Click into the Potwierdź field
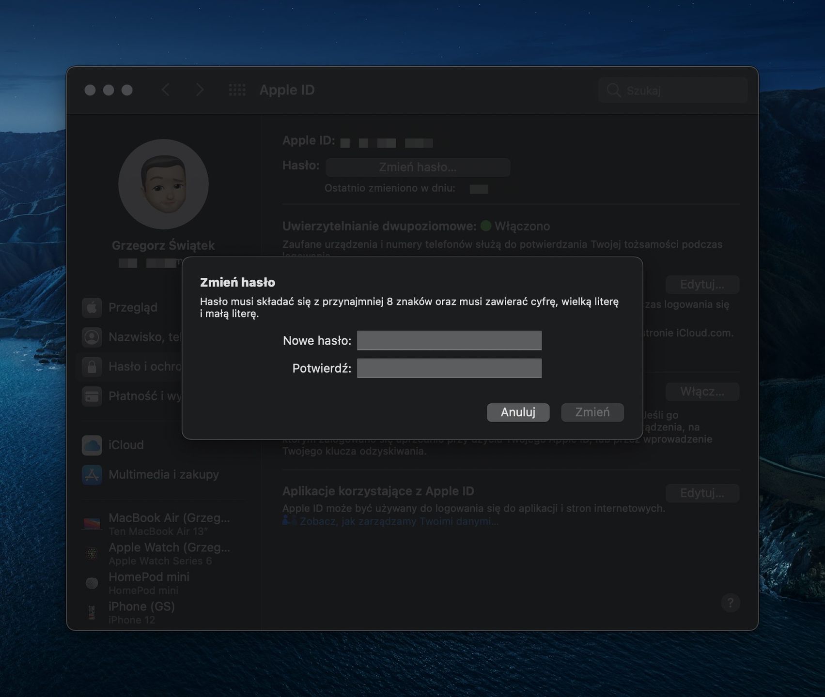Screen dimensions: 825x697 pos(449,368)
